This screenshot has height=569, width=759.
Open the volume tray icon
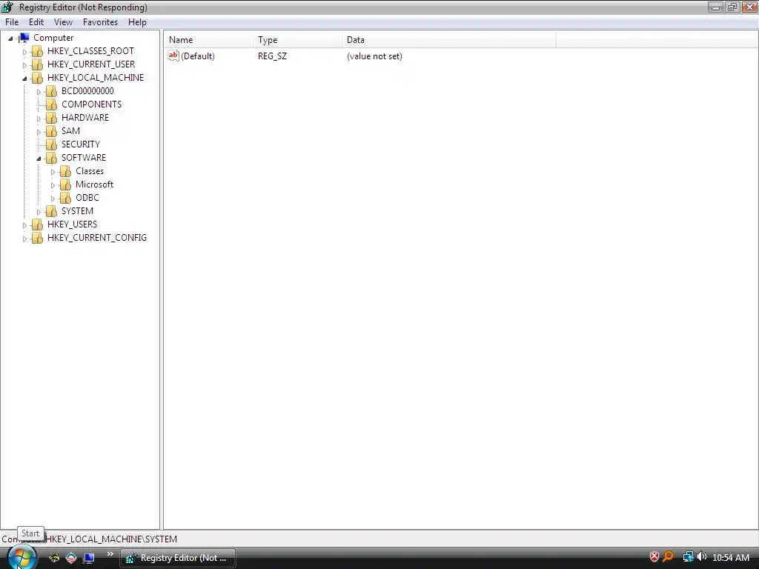(701, 557)
